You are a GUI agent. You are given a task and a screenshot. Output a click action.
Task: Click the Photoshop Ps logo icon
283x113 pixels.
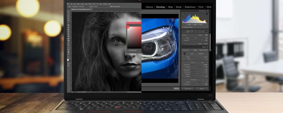(x=68, y=4)
